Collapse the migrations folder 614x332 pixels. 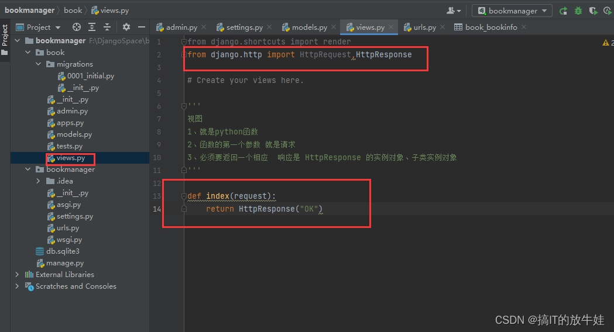(39, 64)
